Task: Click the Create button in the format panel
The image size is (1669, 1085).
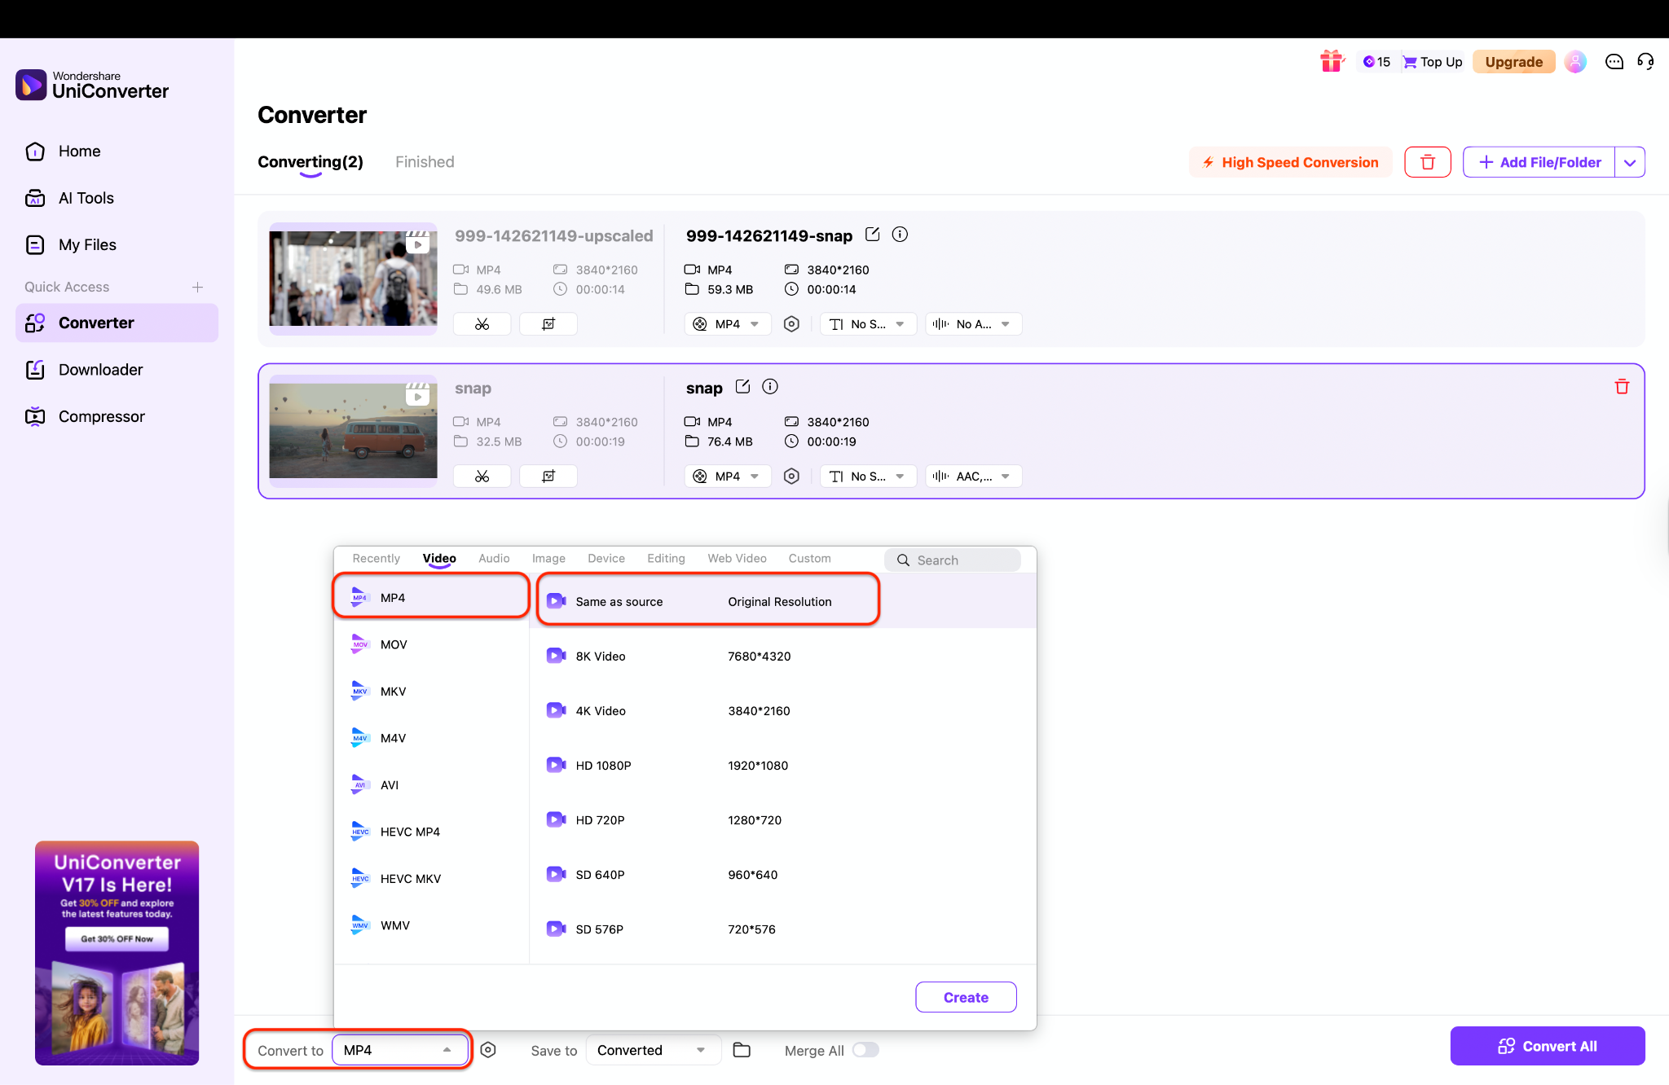Action: [966, 997]
